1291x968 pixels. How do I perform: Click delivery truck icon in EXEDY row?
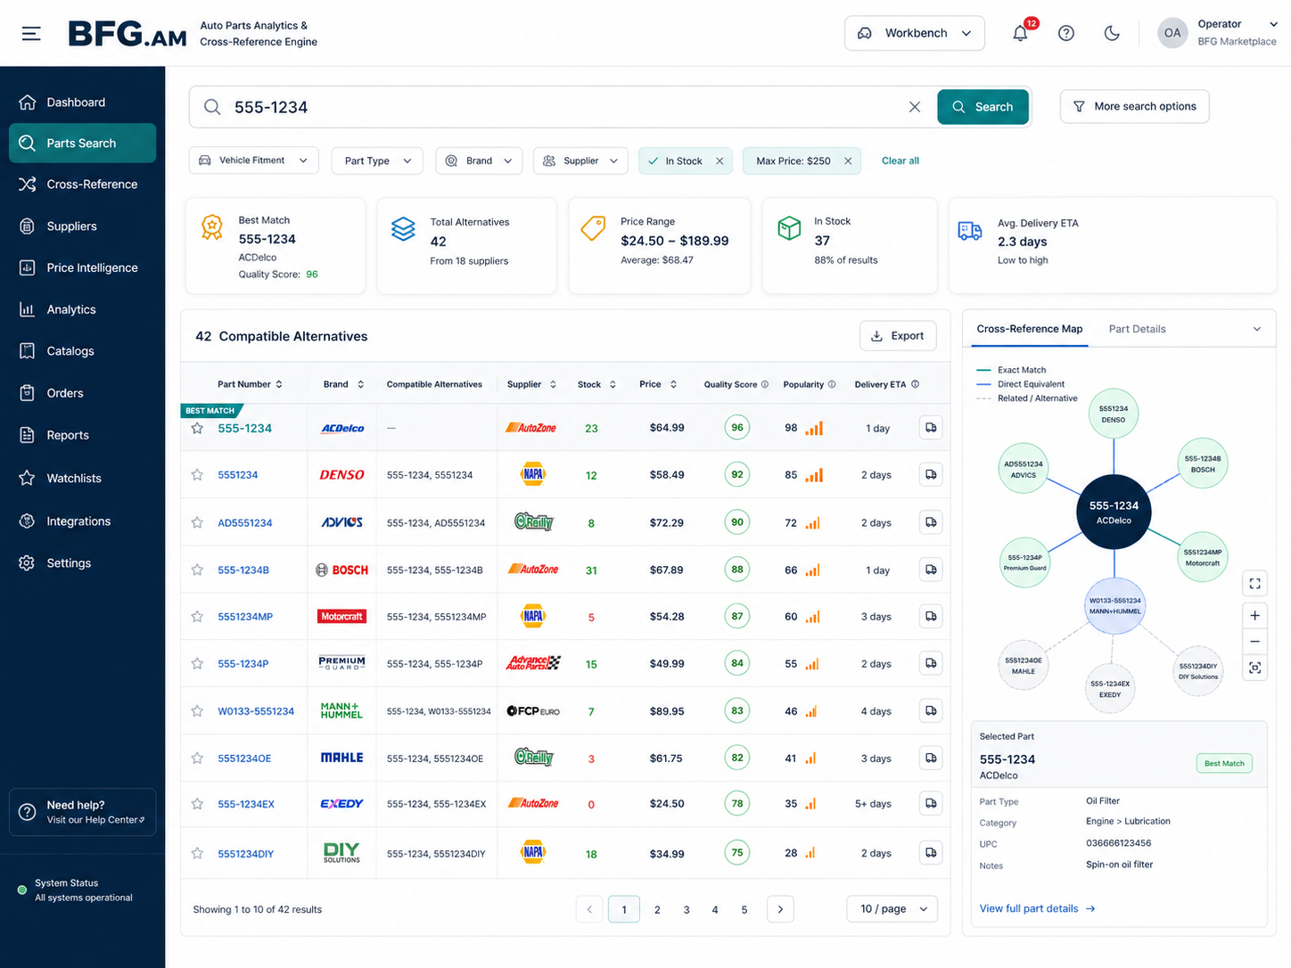pyautogui.click(x=931, y=803)
